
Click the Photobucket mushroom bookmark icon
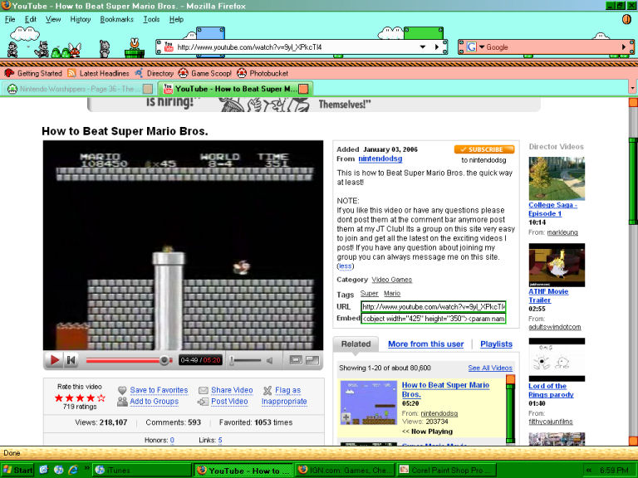coord(242,73)
